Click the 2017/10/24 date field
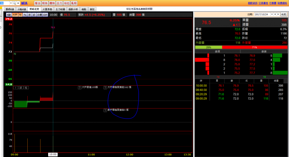 pos(263,14)
